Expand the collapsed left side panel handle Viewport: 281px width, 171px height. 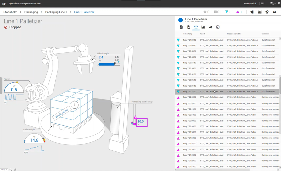point(1,85)
